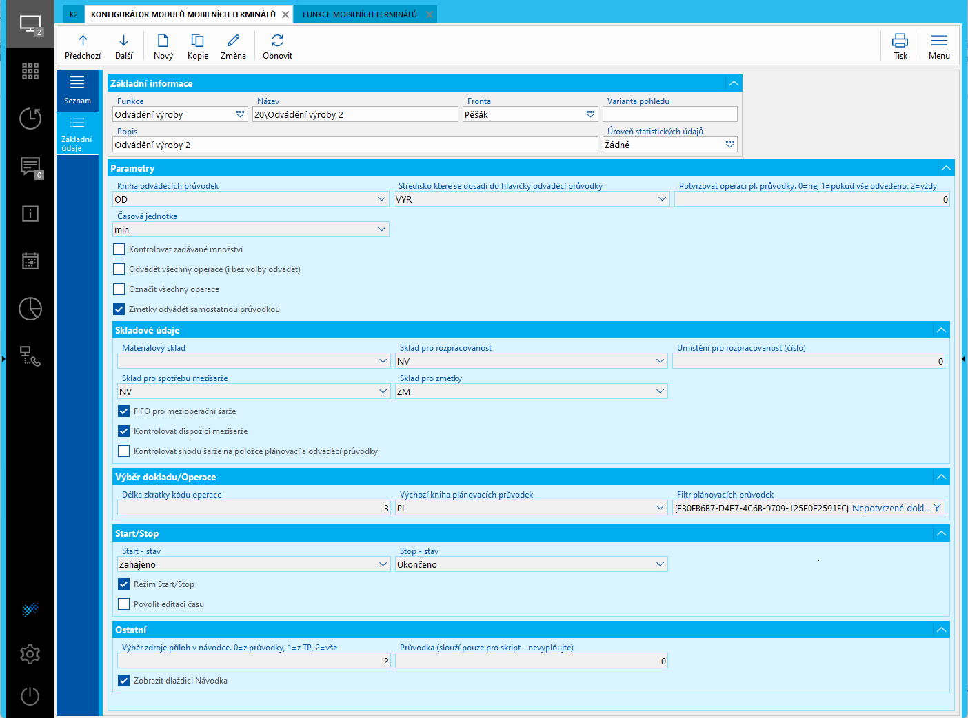Screen dimensions: 968x718
Task: Open the computer phone icon in sidebar
Action: 30,356
